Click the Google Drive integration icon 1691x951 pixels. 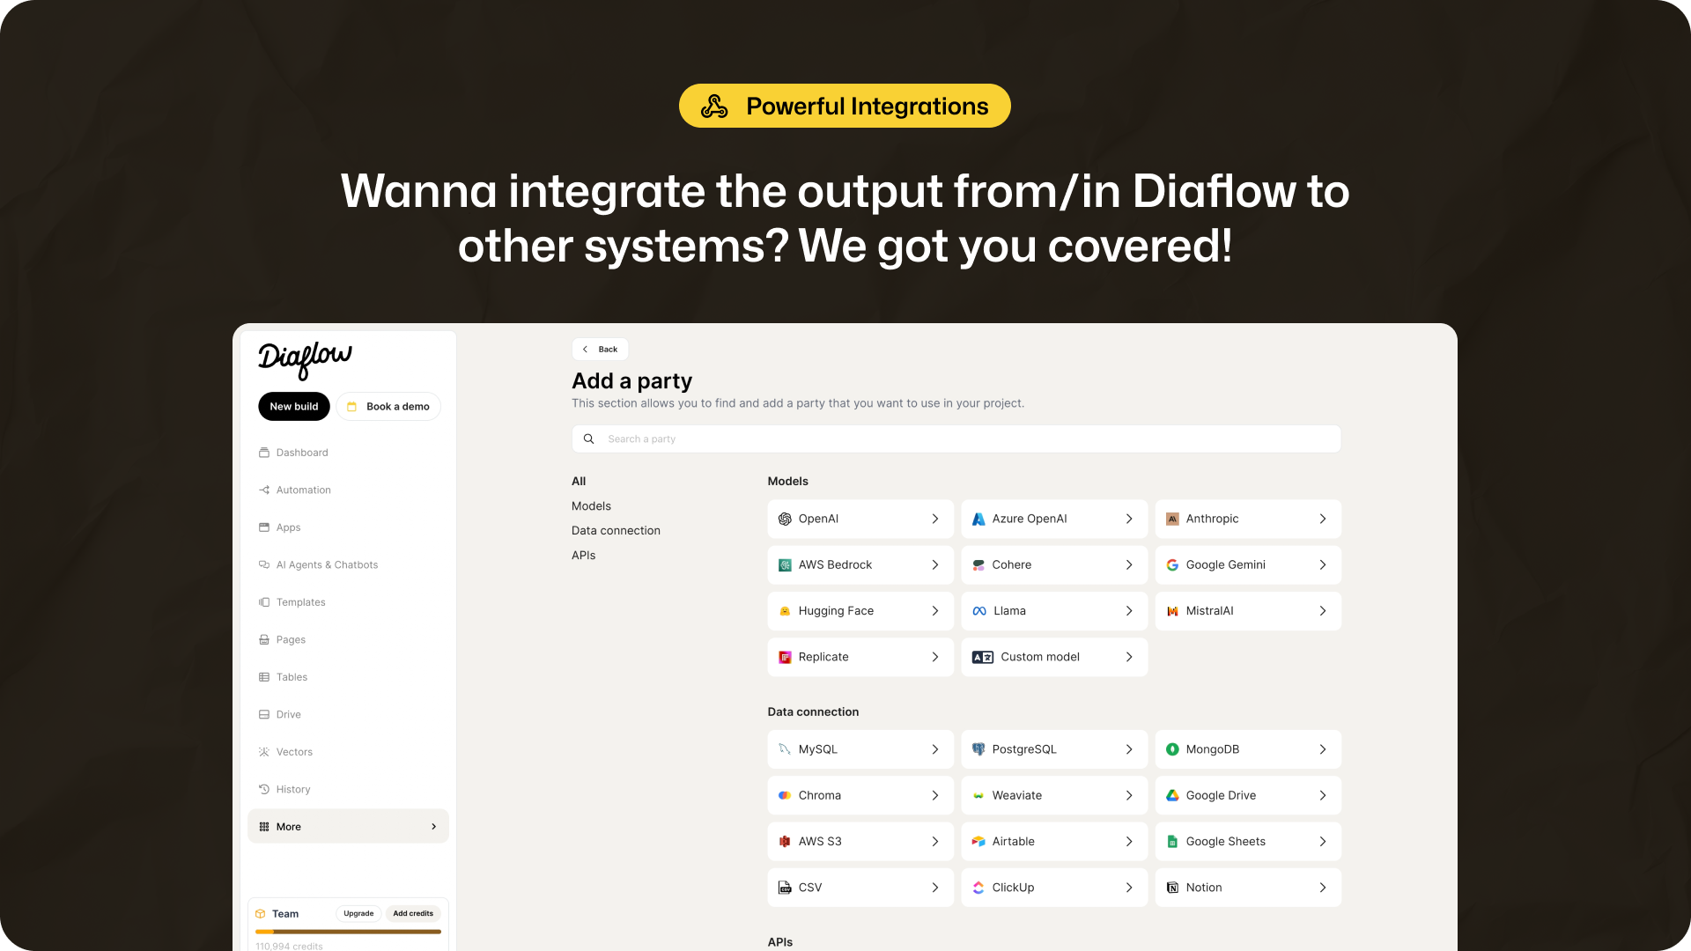tap(1172, 794)
